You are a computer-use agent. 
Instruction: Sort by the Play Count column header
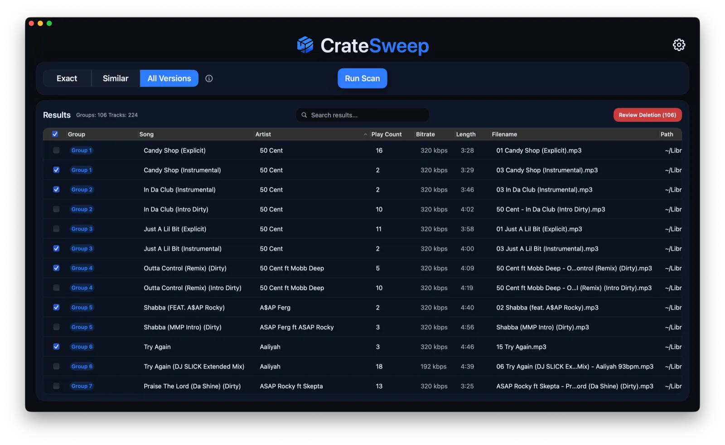coord(386,134)
